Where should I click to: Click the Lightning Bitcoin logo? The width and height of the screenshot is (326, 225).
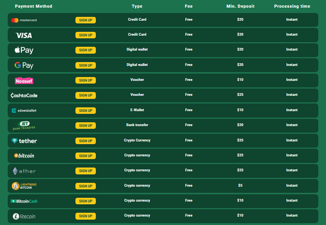click(x=24, y=186)
